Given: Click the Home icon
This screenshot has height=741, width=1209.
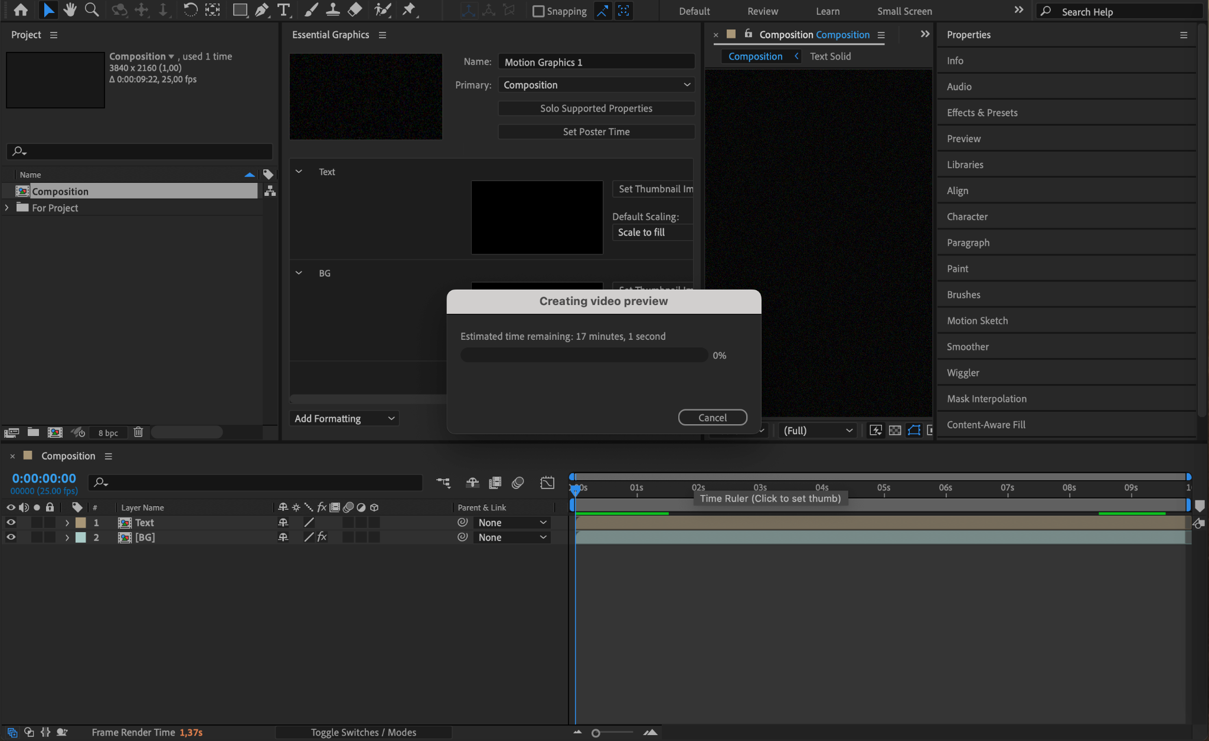Looking at the screenshot, I should (x=21, y=10).
